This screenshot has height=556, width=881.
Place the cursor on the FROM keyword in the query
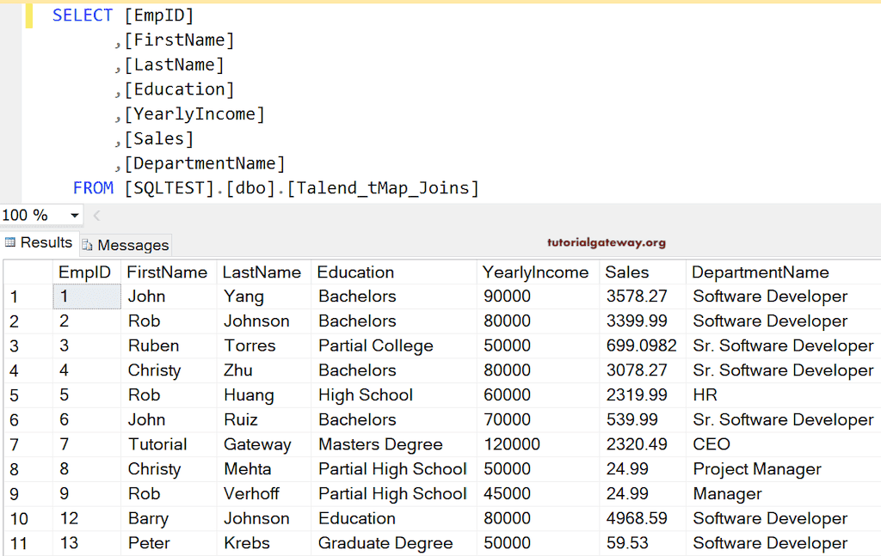pos(93,187)
